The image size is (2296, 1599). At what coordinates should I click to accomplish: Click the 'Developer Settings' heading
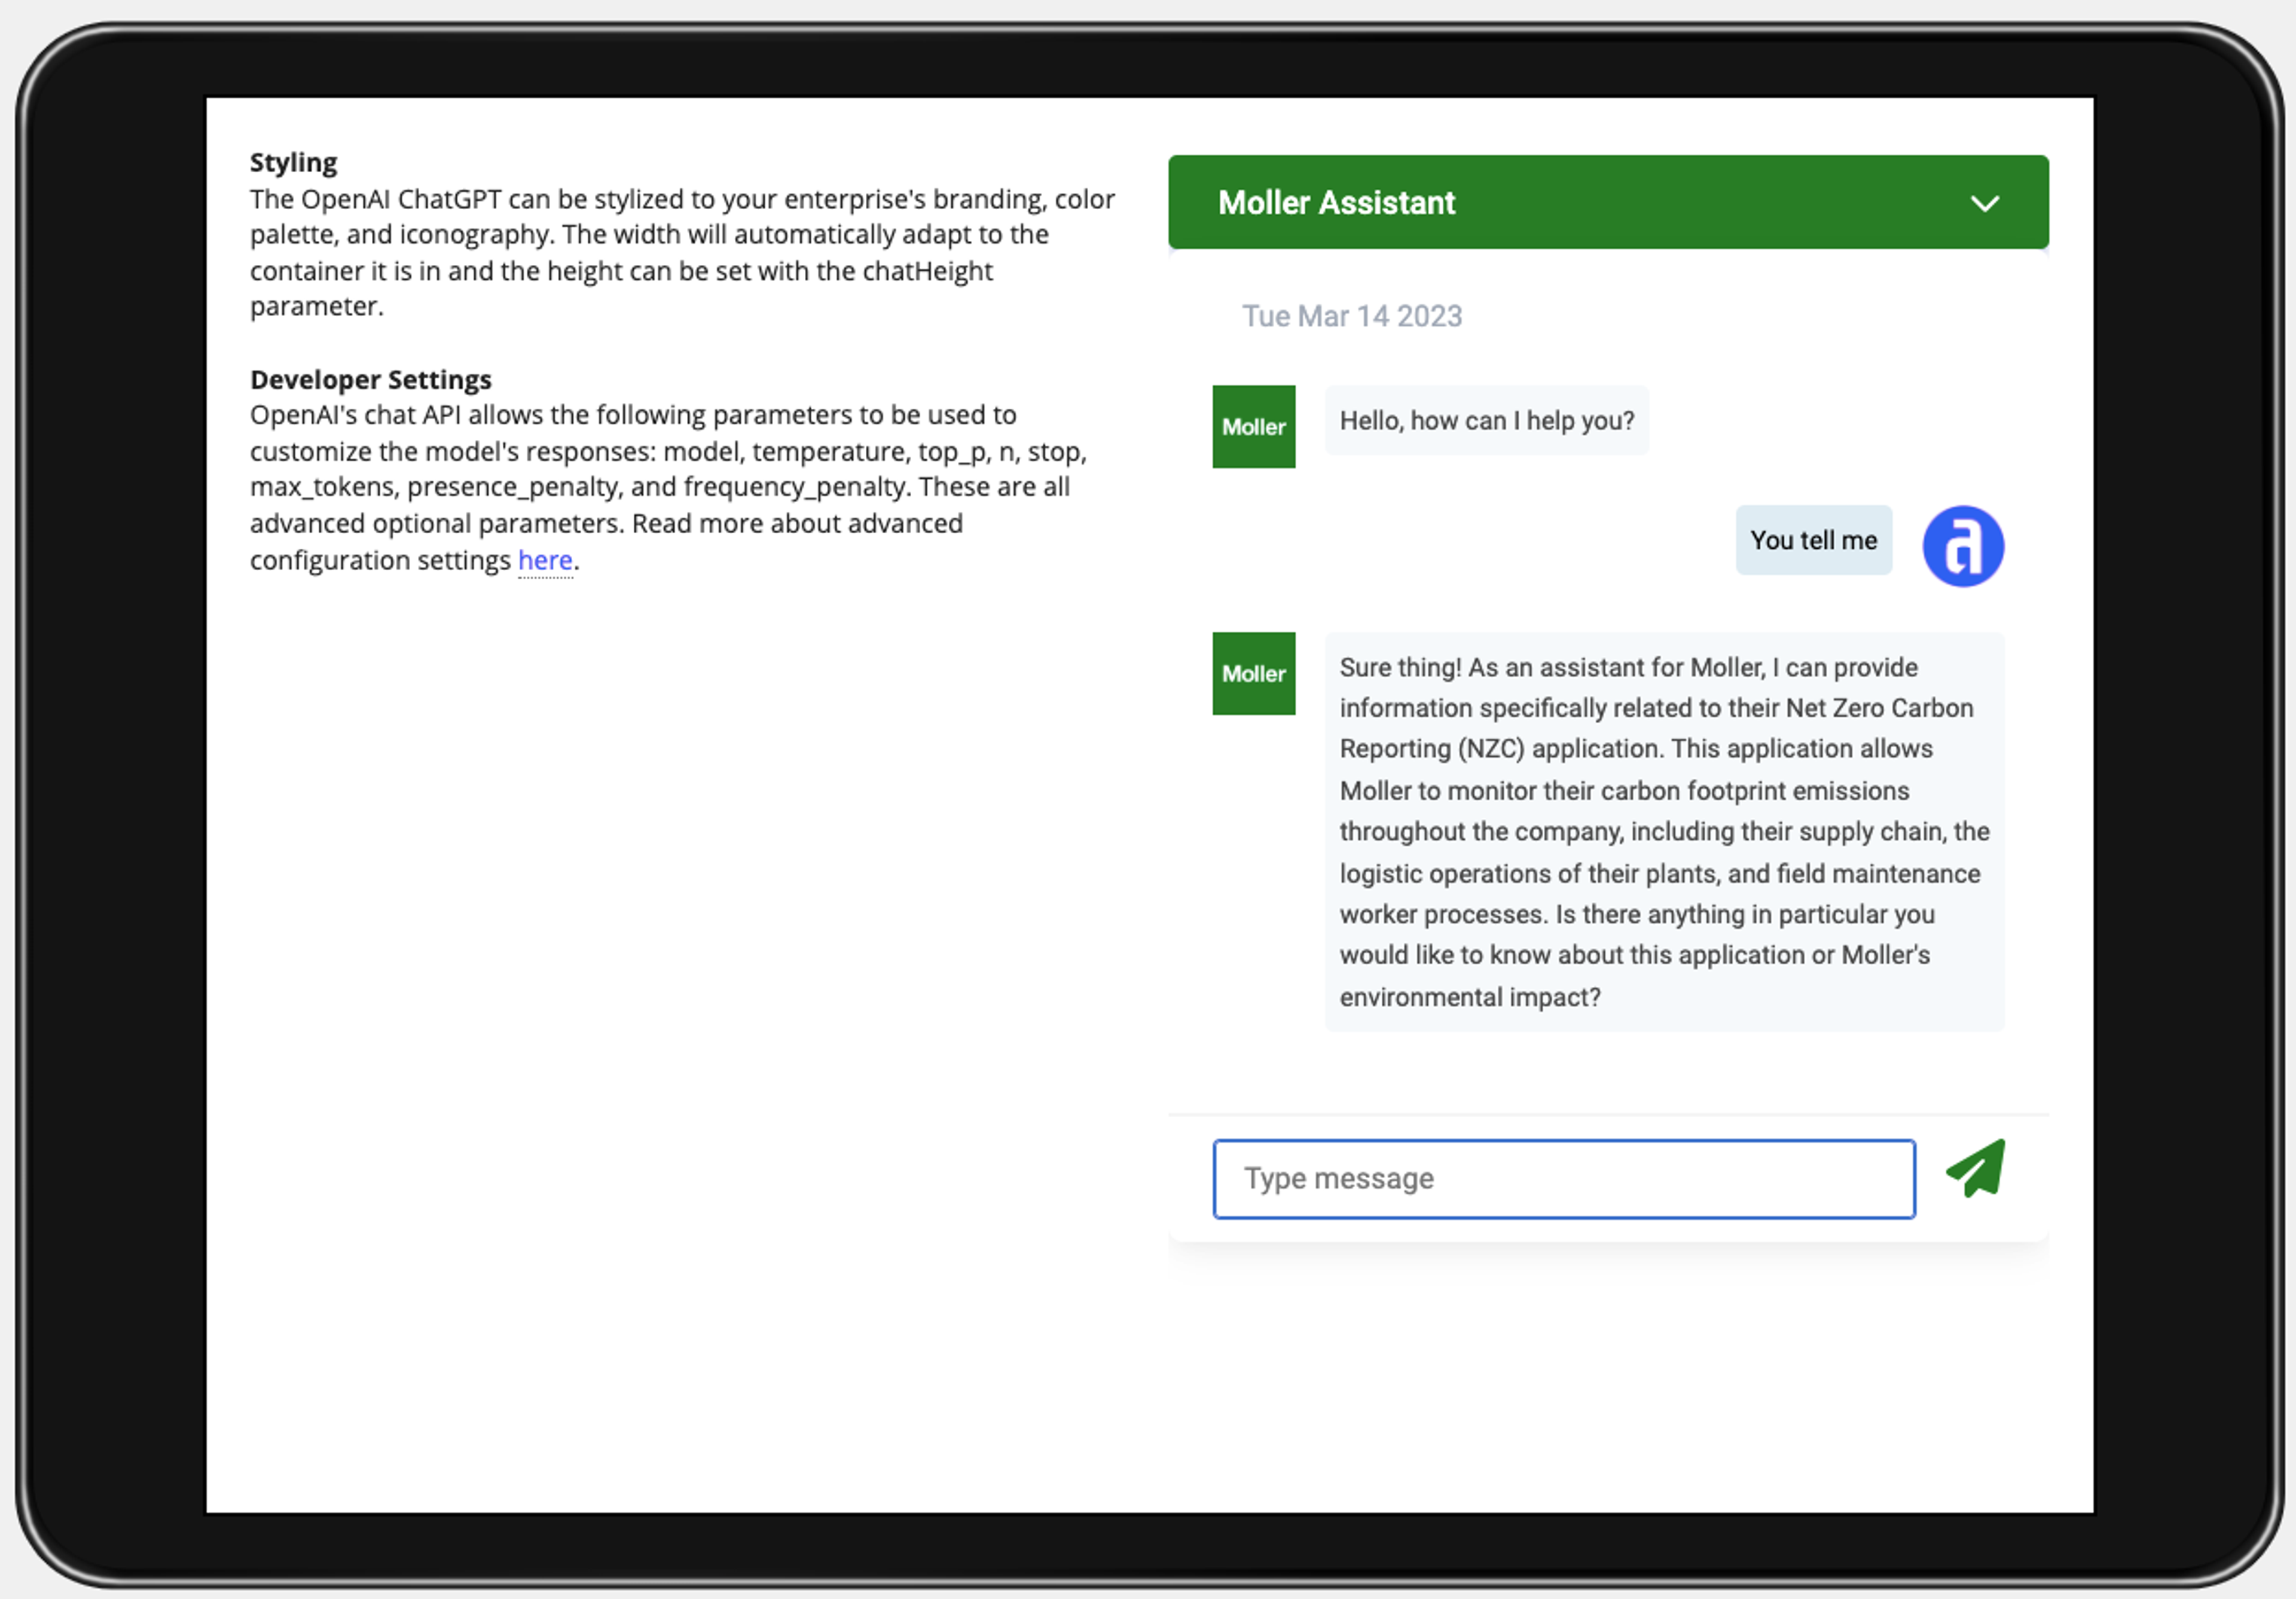[370, 380]
